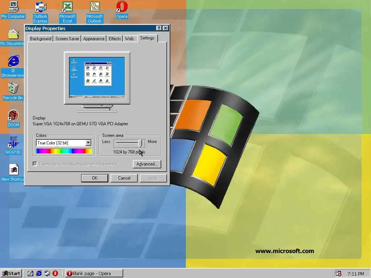Switch to Blank page - Opera taskbar button

(94, 274)
